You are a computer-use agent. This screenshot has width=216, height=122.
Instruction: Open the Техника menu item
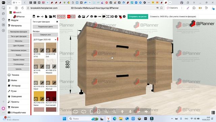pos(15,75)
